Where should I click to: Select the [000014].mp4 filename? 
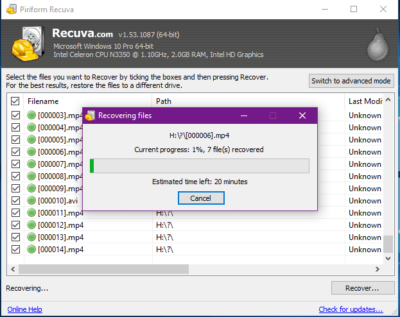(61, 250)
